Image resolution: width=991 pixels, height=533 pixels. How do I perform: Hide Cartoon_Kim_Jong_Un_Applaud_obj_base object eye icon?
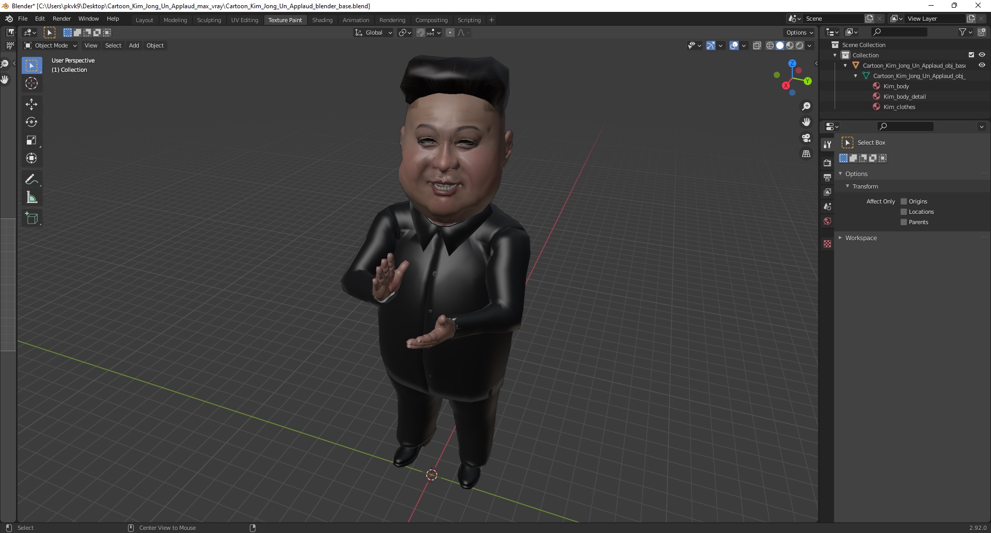pyautogui.click(x=982, y=65)
